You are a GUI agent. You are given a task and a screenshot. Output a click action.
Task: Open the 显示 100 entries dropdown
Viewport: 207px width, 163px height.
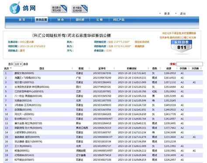[x=18, y=64]
